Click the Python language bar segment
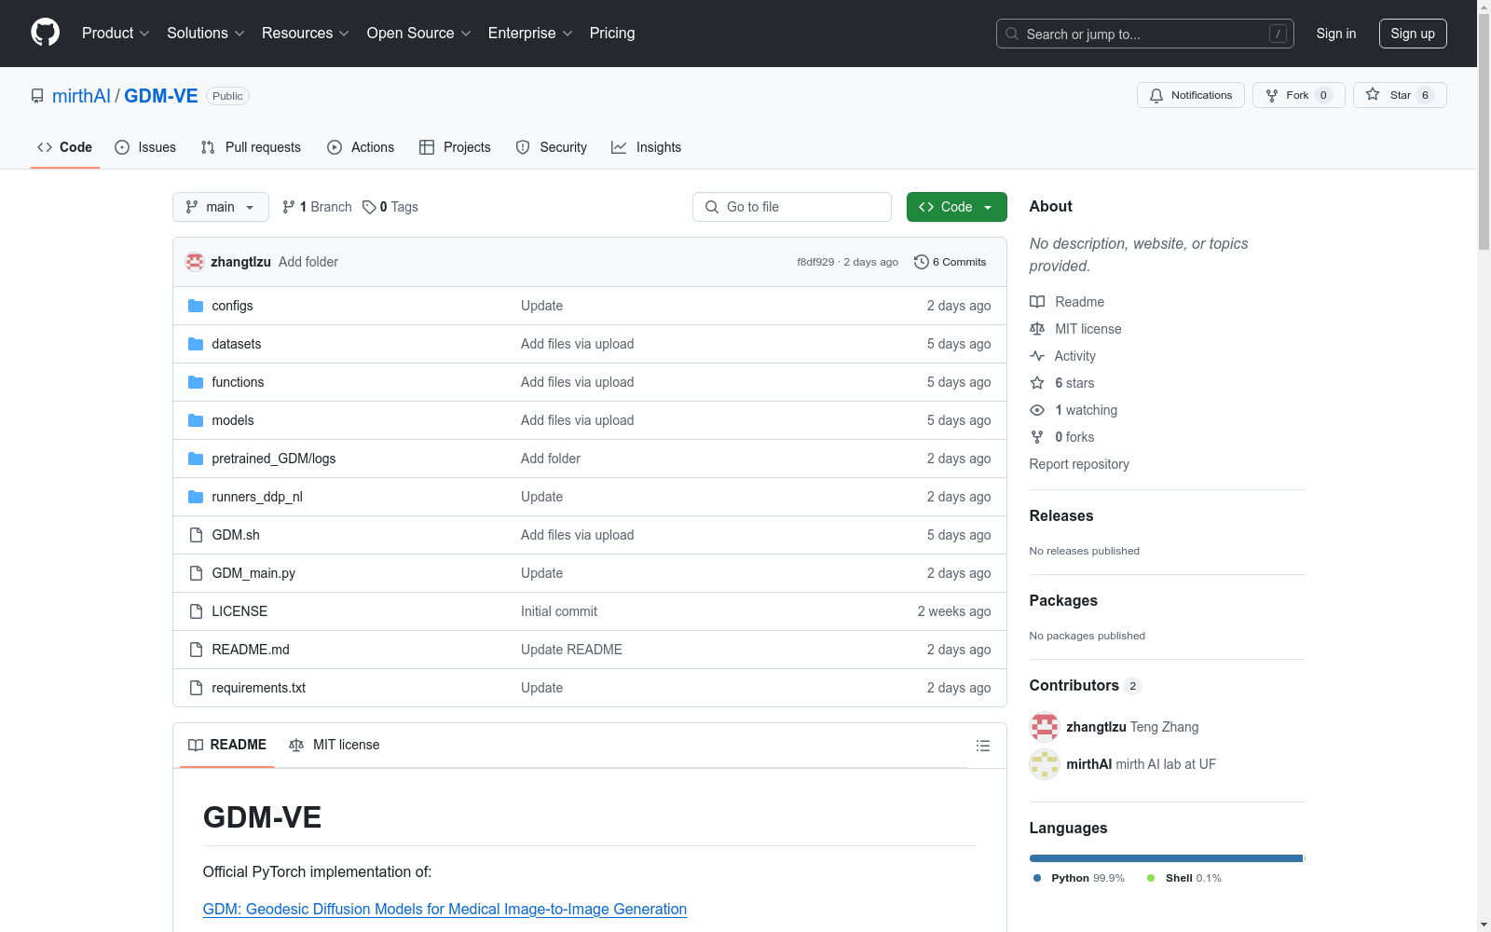The image size is (1491, 932). click(1166, 858)
